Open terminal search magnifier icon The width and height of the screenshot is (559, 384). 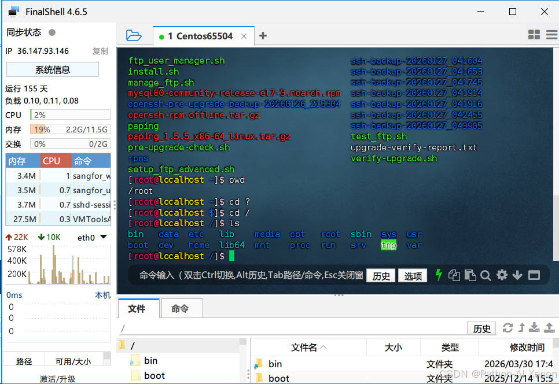click(486, 275)
